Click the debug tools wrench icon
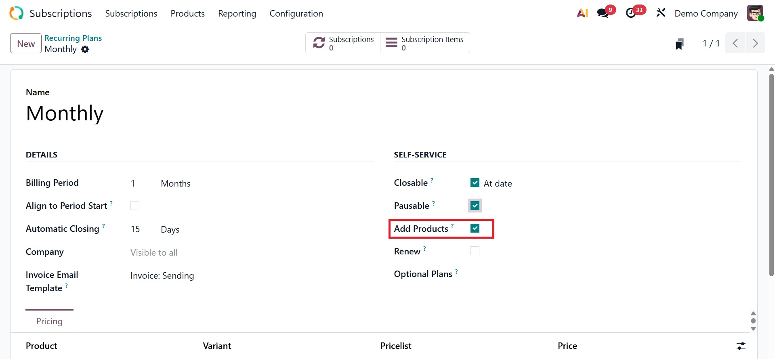The height and width of the screenshot is (359, 775). pos(661,13)
